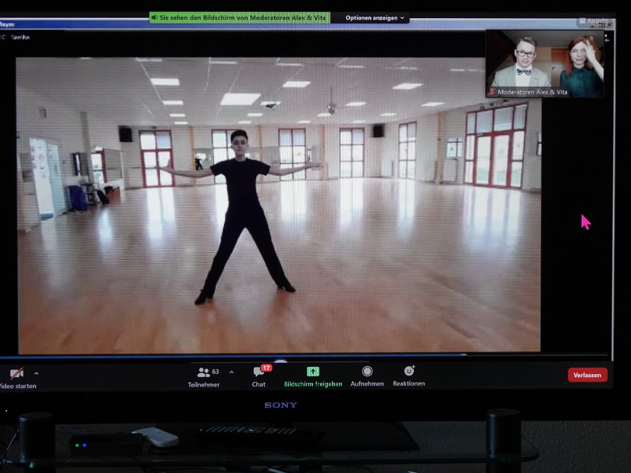Screen dimensions: 631x473
Task: Click the red Verlassen button
Action: click(x=587, y=375)
